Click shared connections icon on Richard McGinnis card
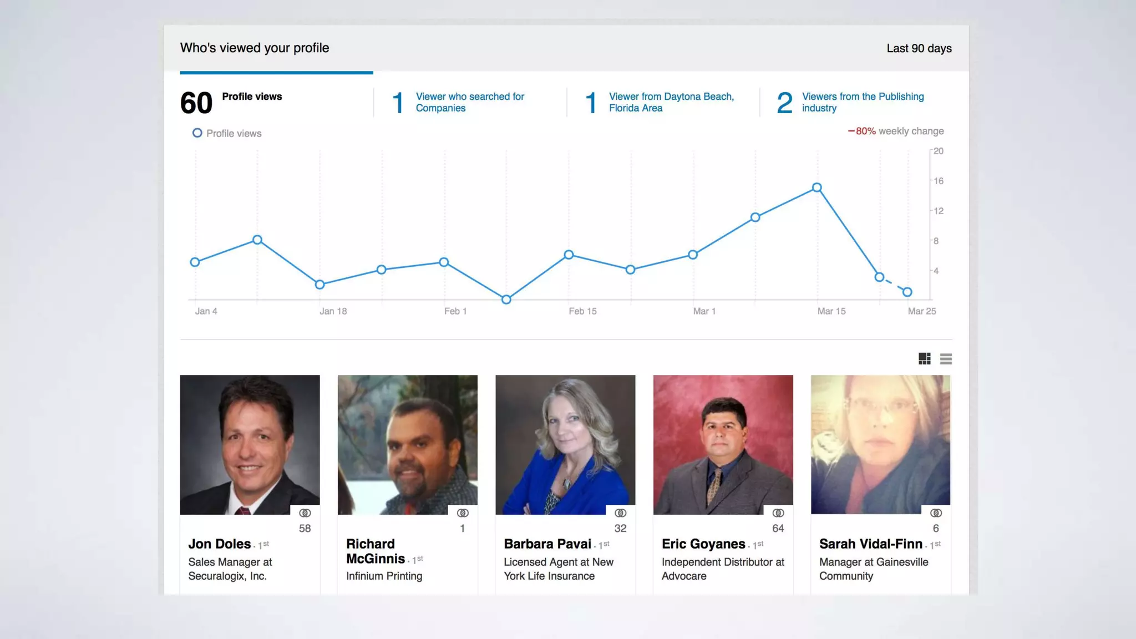The image size is (1136, 639). click(x=463, y=513)
